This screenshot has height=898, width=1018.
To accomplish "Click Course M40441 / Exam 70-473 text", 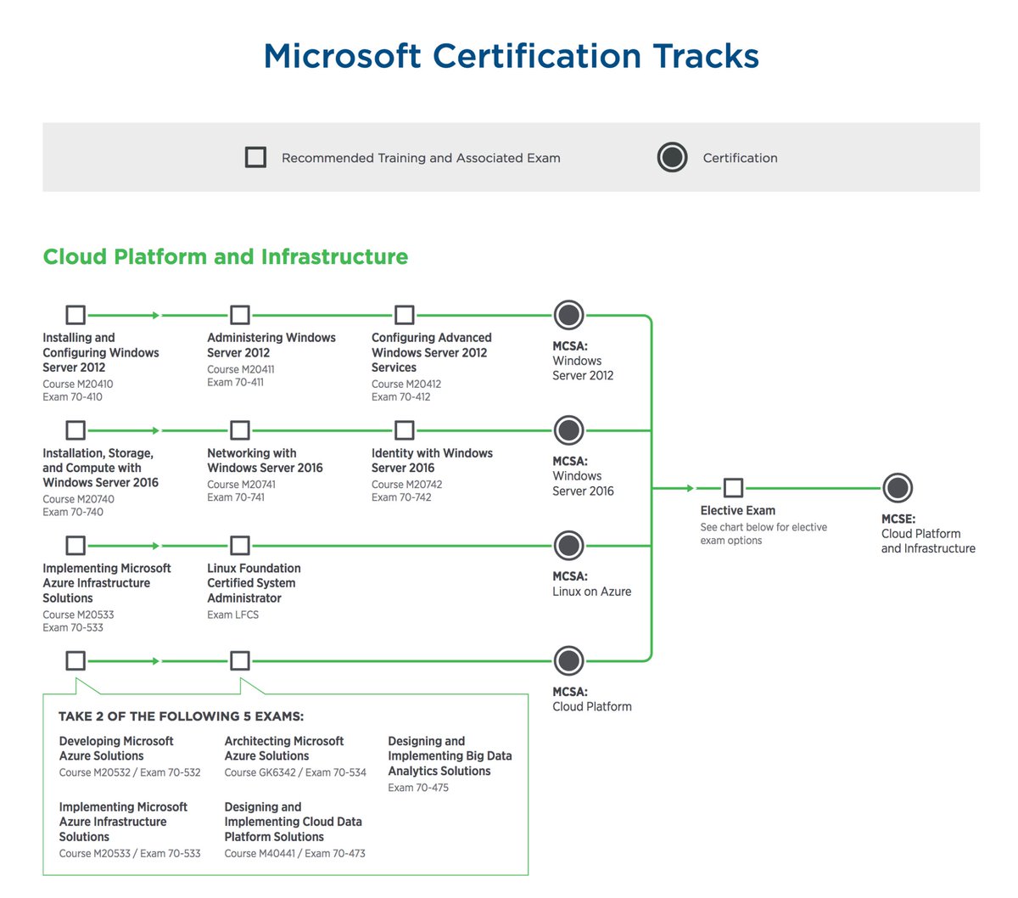I will click(294, 854).
